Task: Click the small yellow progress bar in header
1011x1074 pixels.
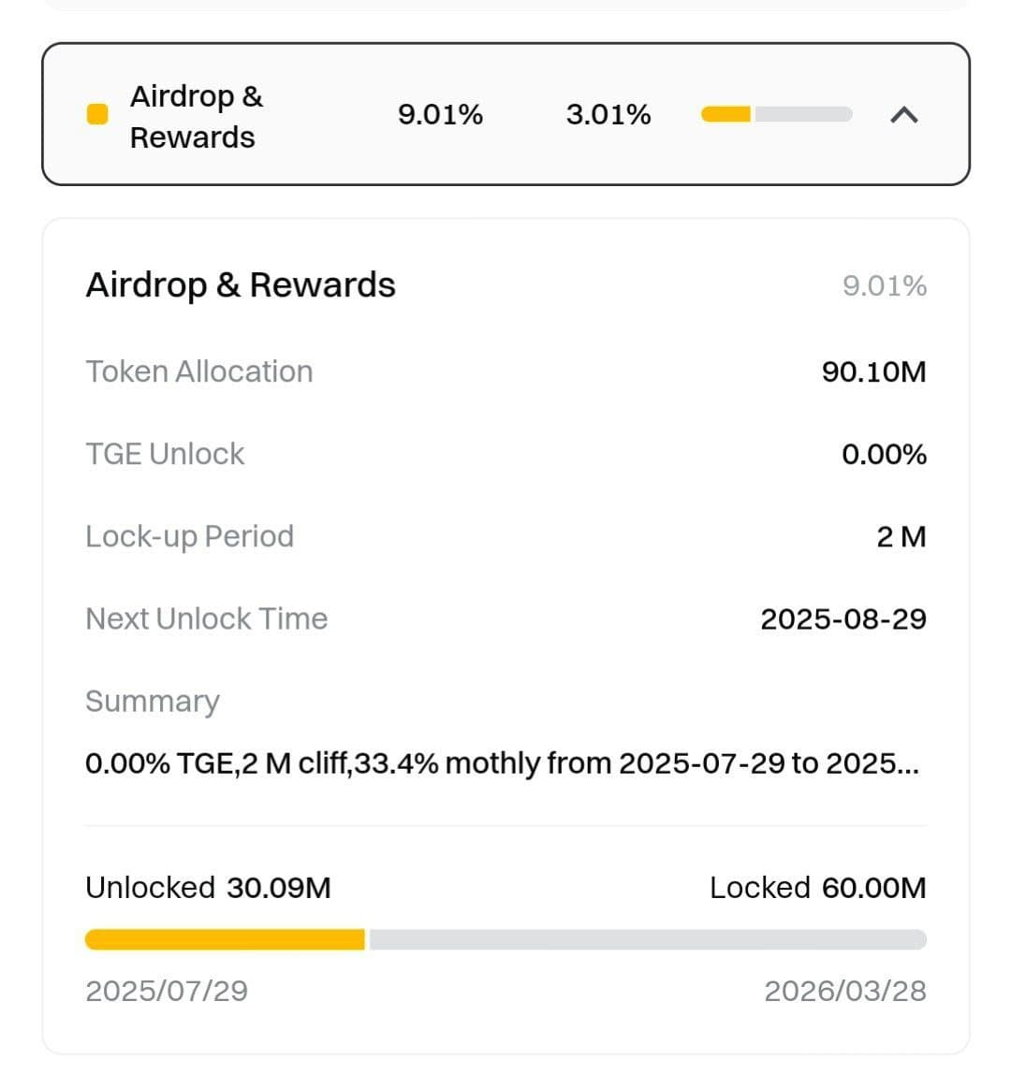Action: click(x=727, y=115)
